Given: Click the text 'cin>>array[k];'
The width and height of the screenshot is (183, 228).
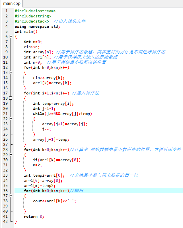Looking at the screenshot, I should [49, 78].
